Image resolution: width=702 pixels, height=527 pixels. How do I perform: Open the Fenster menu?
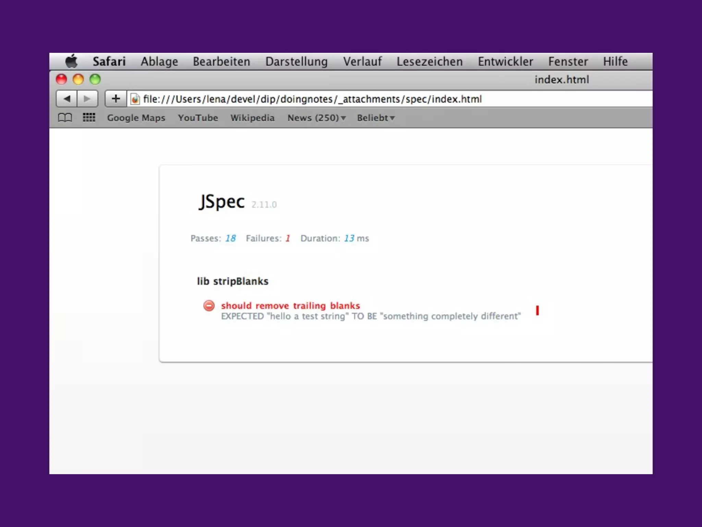click(568, 61)
